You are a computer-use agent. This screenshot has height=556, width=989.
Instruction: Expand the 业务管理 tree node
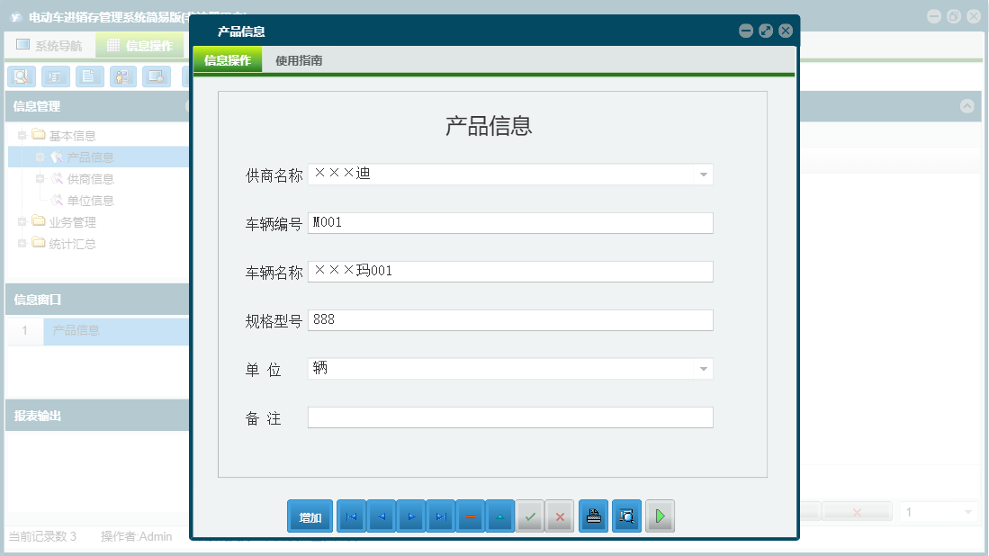22,222
